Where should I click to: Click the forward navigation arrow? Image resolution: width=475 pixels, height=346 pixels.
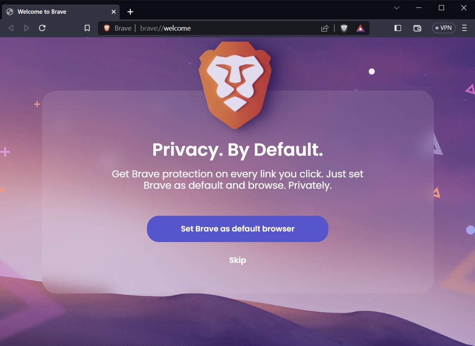pyautogui.click(x=27, y=28)
